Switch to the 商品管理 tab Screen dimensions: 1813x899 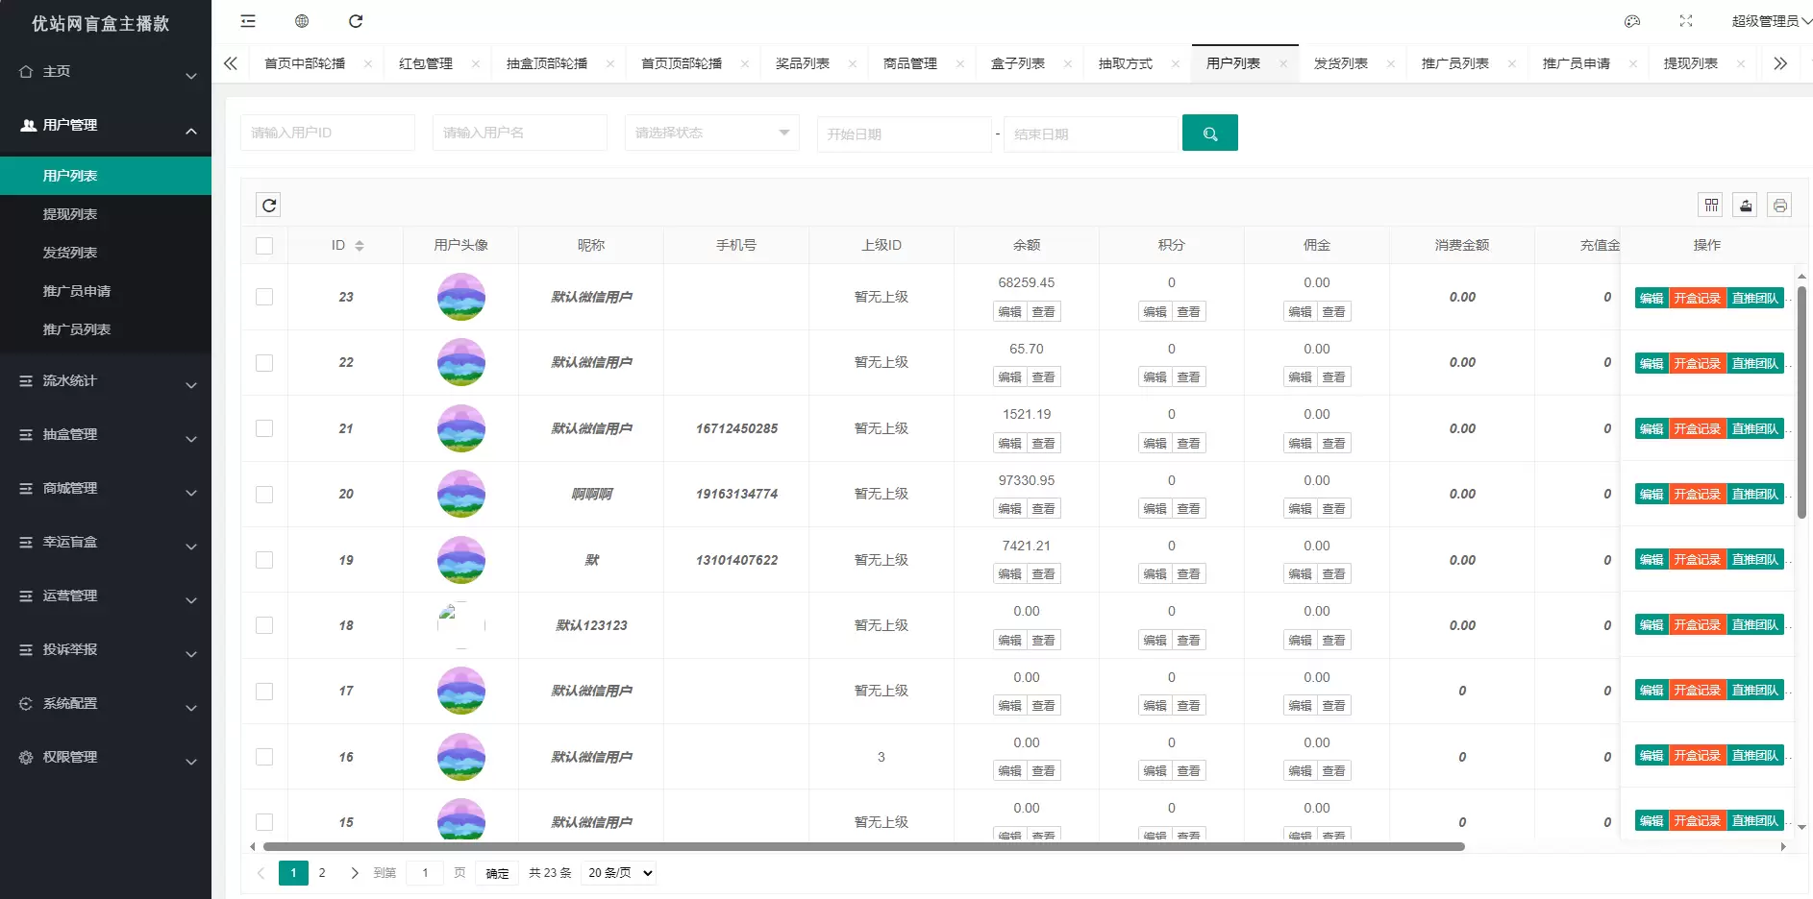(909, 63)
